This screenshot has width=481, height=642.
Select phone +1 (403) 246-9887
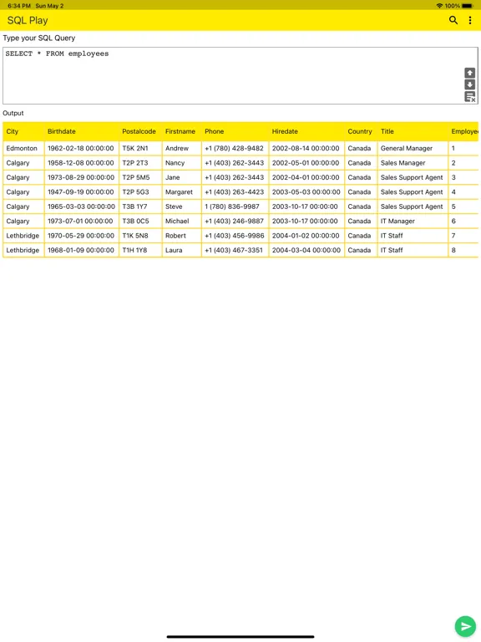(235, 221)
